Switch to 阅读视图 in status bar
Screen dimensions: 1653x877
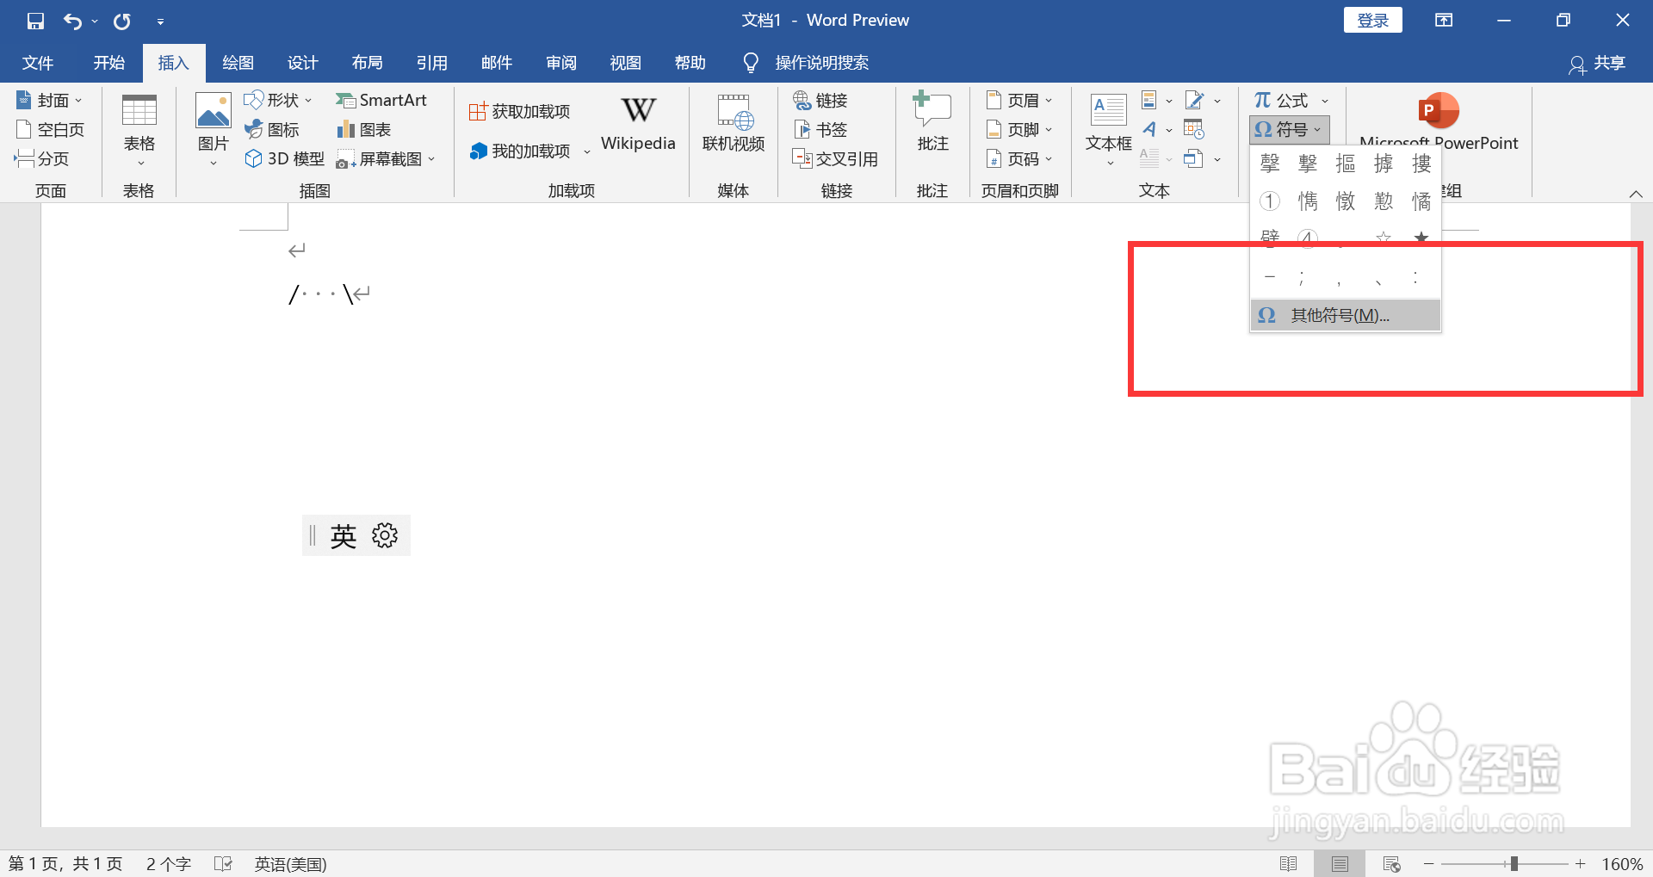(x=1289, y=863)
